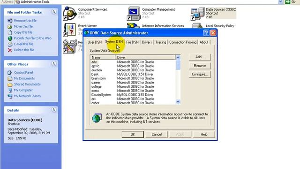Click the data source list scroll down arrow
Screen dimensions: 300x169
pyautogui.click(x=178, y=102)
